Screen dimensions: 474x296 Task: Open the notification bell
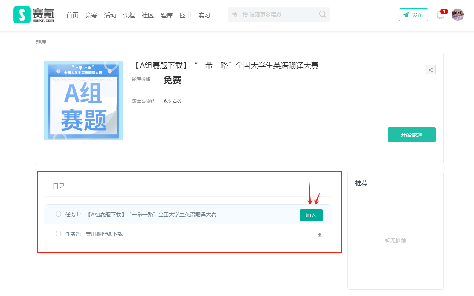pos(440,15)
